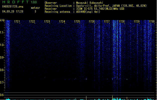
Task: Click the 0.7 kHz axis label
Action: [2, 82]
